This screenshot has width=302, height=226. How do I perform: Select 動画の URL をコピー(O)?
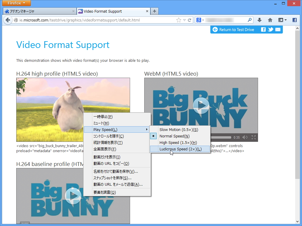[x=117, y=164]
